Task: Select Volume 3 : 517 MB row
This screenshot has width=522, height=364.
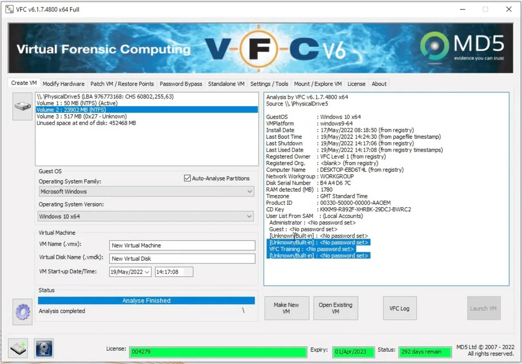Action: [x=147, y=116]
